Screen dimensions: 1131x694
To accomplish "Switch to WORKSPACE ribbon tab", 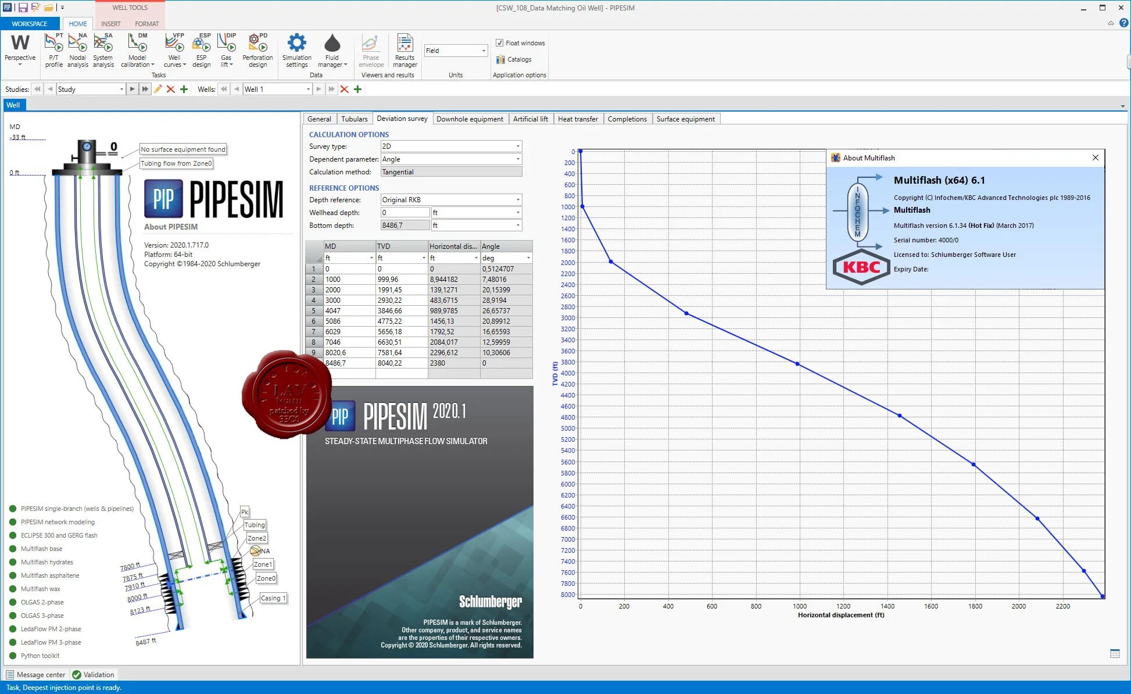I will pos(30,24).
